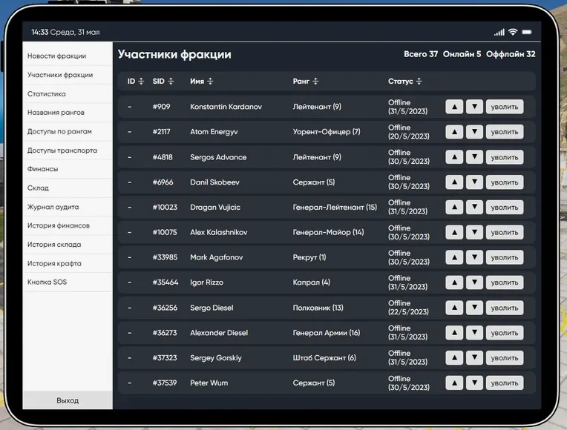567x430 pixels.
Task: Fire Mark Agafonov with уволить
Action: click(x=505, y=257)
